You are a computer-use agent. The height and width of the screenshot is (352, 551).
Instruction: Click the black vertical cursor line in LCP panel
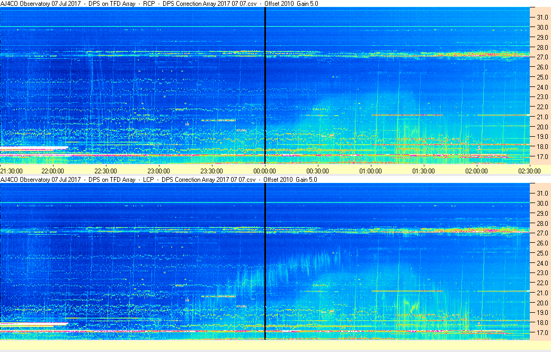coord(264,260)
